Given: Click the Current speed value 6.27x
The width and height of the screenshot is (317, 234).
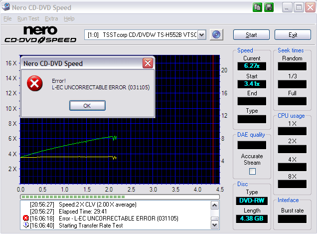Looking at the screenshot, I should pos(252,66).
